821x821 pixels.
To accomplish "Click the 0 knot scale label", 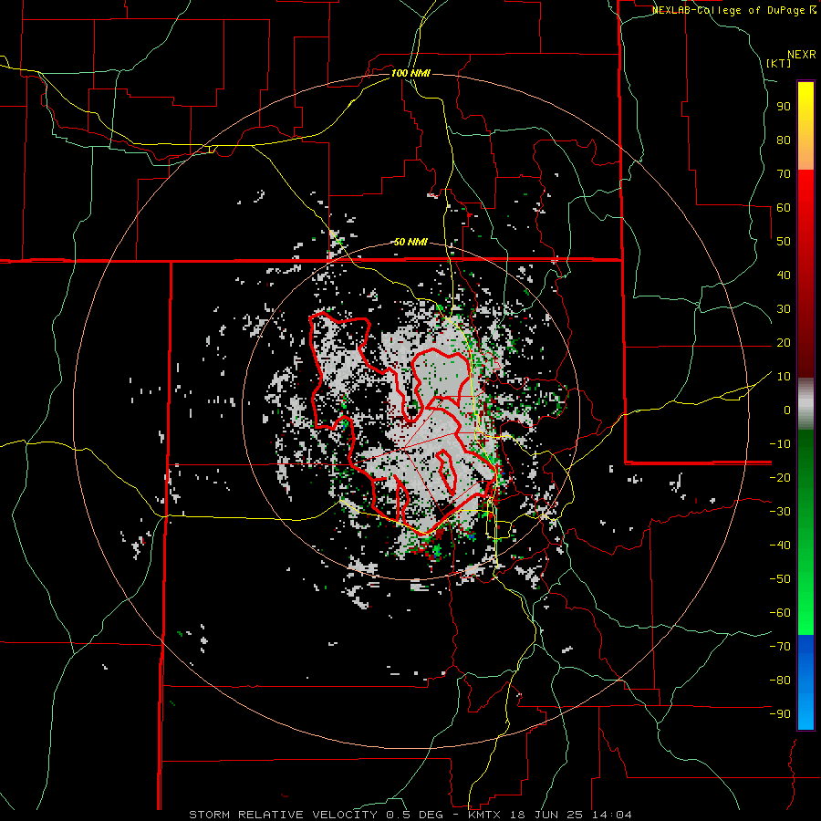I will tap(787, 410).
